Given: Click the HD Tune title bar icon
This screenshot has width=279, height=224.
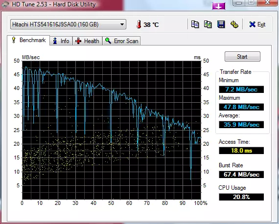Looking at the screenshot, I should (x=5, y=4).
